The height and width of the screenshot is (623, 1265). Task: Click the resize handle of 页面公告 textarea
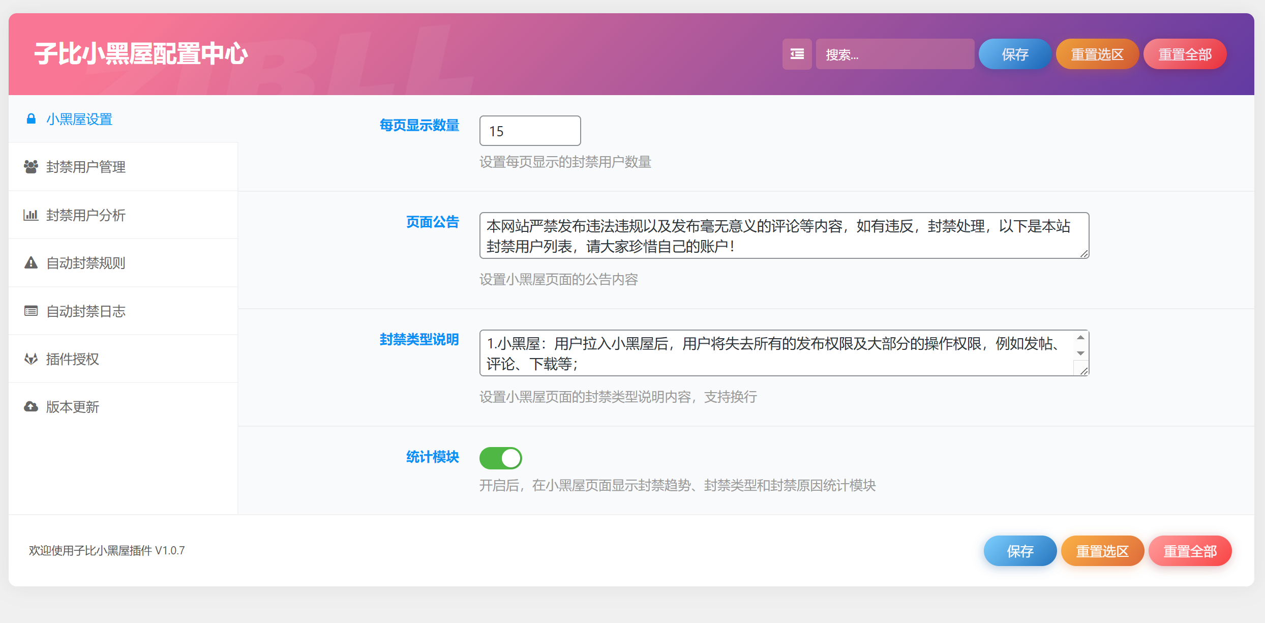pos(1084,254)
